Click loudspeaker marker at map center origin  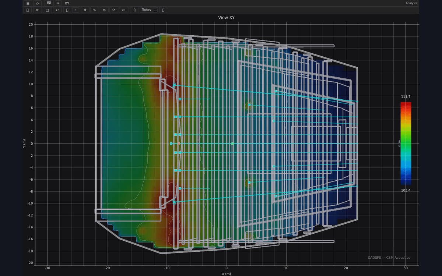tap(232, 144)
